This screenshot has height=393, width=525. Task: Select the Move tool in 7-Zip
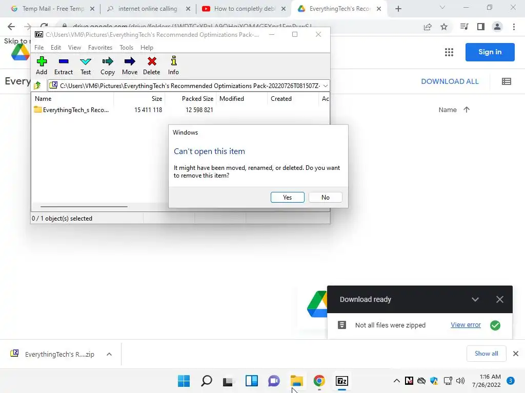130,66
